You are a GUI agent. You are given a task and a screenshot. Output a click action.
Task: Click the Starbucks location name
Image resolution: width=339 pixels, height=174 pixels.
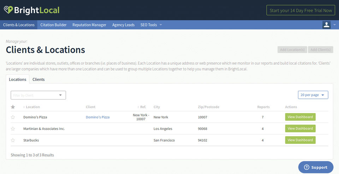pyautogui.click(x=31, y=140)
